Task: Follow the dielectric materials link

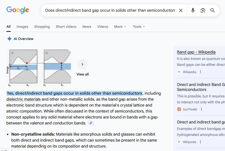Action: 23,99
